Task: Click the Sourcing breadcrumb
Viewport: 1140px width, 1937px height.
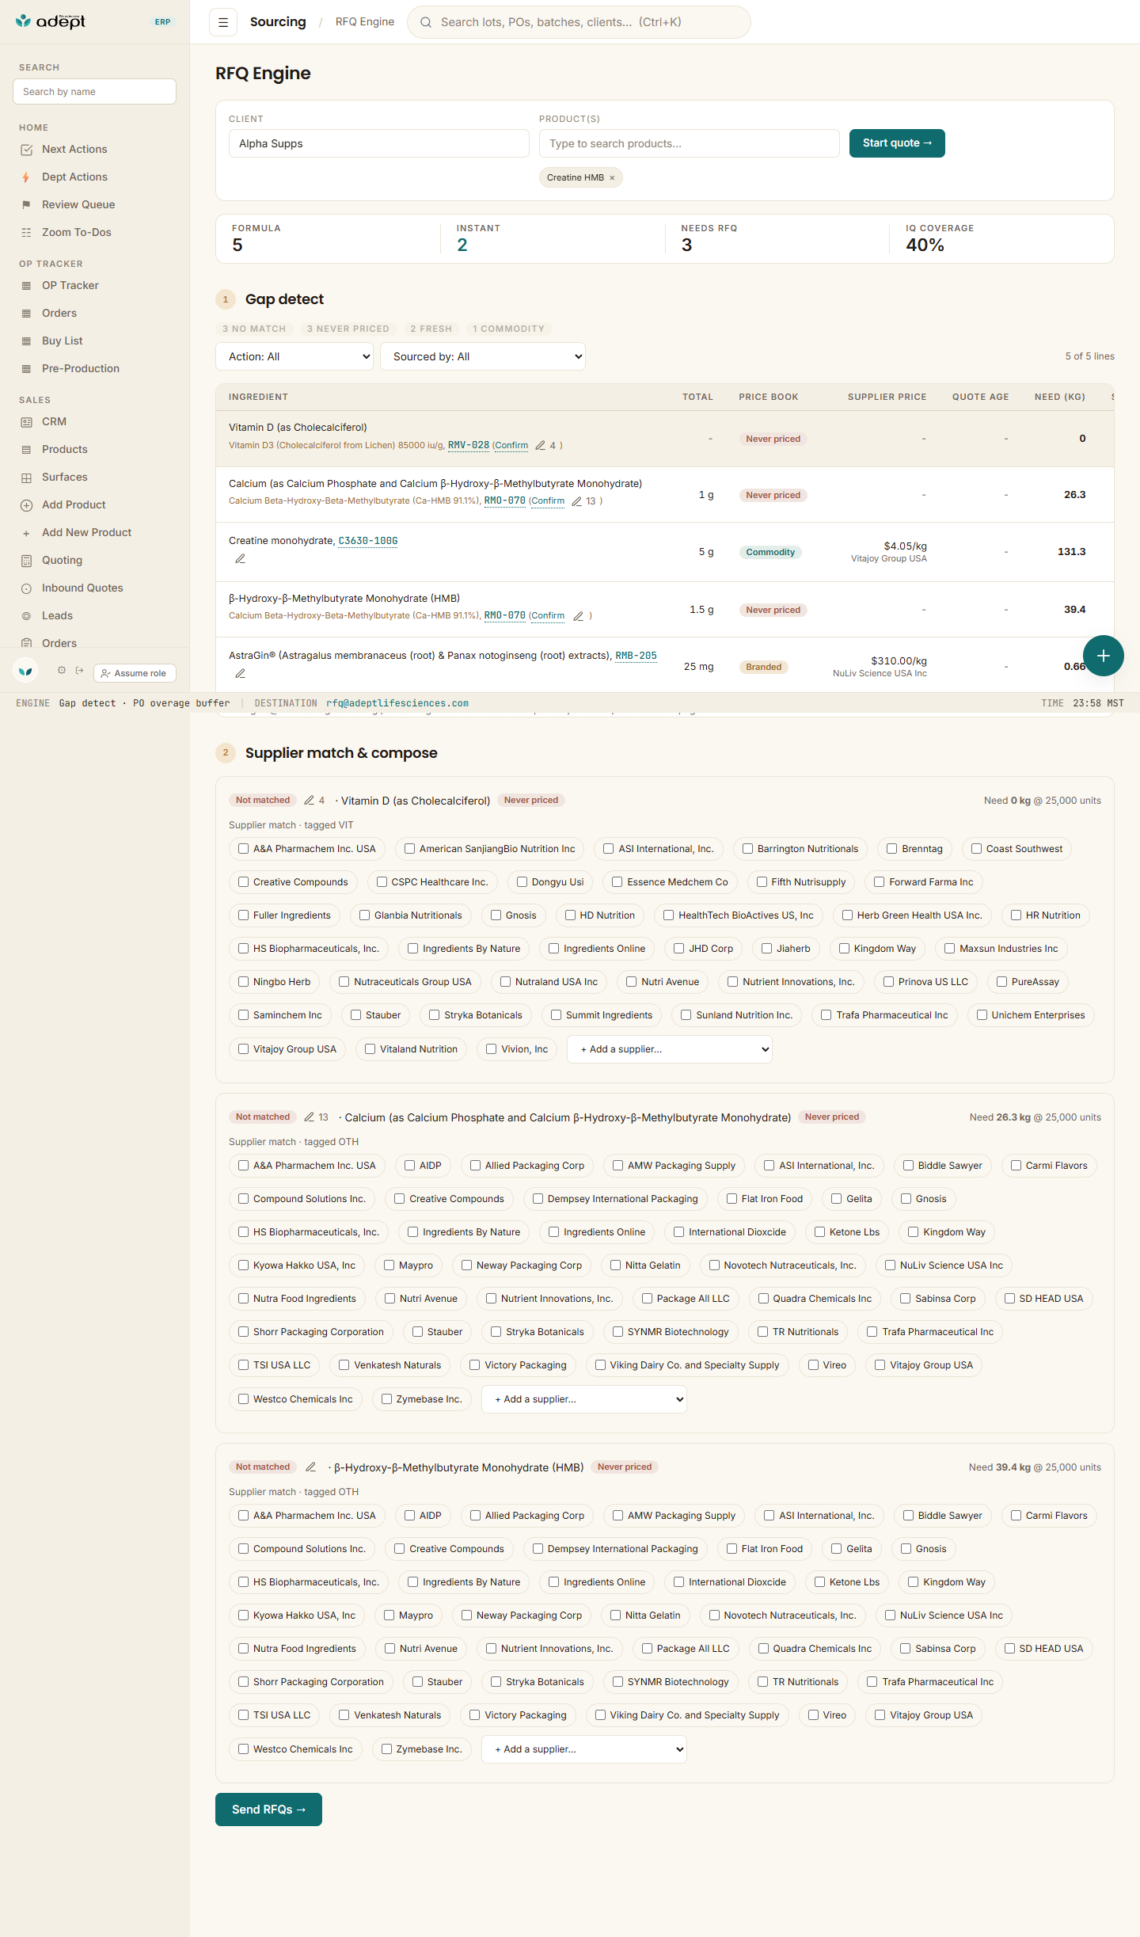Action: pyautogui.click(x=278, y=22)
